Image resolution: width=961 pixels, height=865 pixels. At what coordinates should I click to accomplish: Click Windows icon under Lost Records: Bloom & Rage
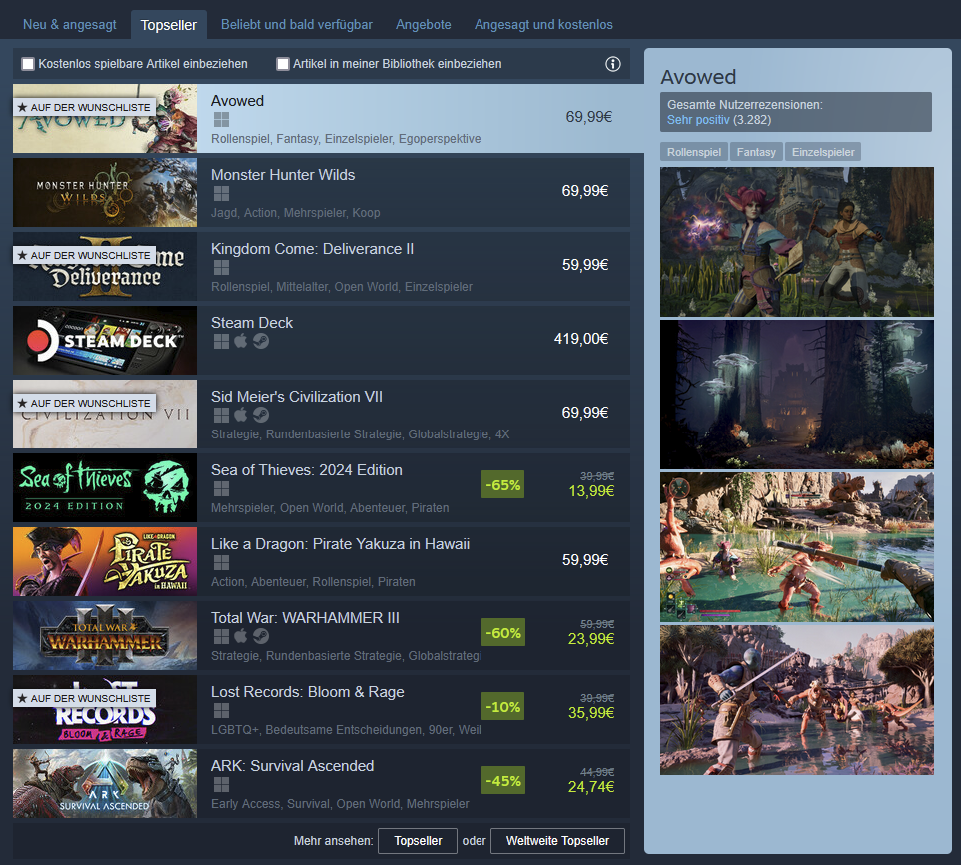pos(221,710)
